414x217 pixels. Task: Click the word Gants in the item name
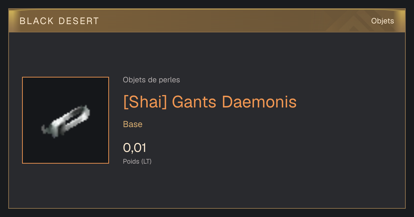[x=194, y=102]
